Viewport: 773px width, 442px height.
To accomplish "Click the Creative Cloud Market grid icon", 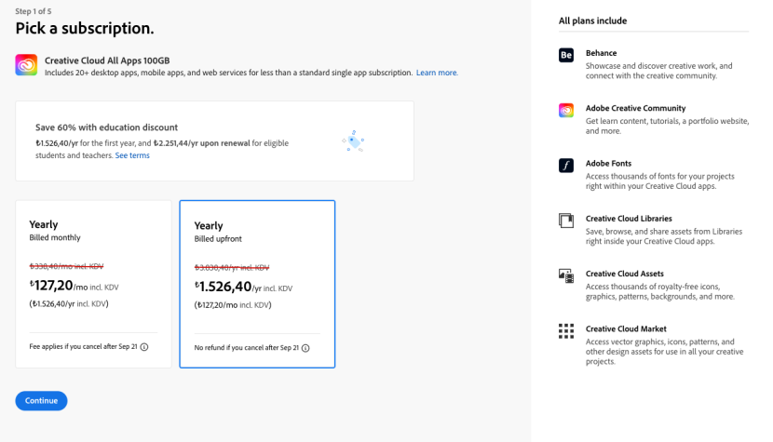I will click(x=566, y=331).
